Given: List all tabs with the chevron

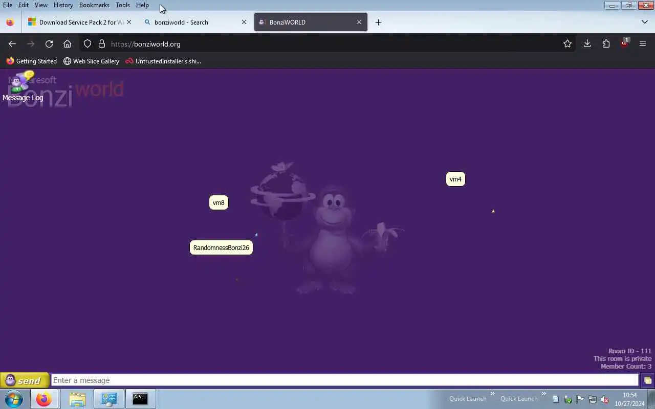Looking at the screenshot, I should 645,22.
